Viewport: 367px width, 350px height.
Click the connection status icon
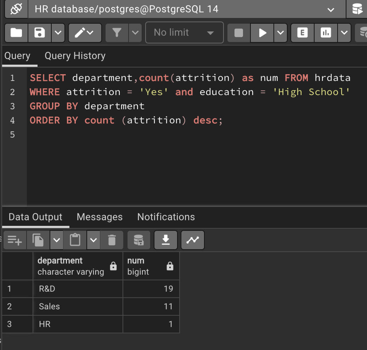[16, 9]
